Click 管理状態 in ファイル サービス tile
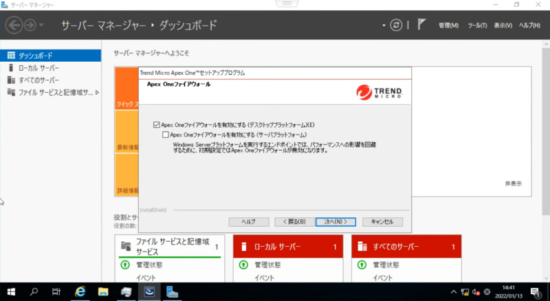This screenshot has width=550, height=301. (x=149, y=265)
